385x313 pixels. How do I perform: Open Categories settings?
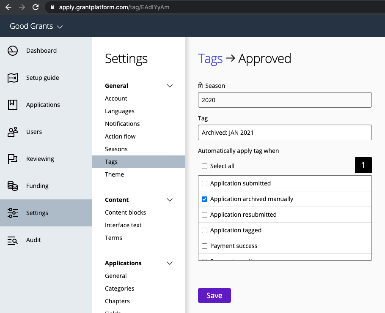119,289
